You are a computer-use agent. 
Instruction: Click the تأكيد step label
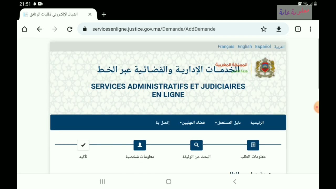(x=83, y=157)
